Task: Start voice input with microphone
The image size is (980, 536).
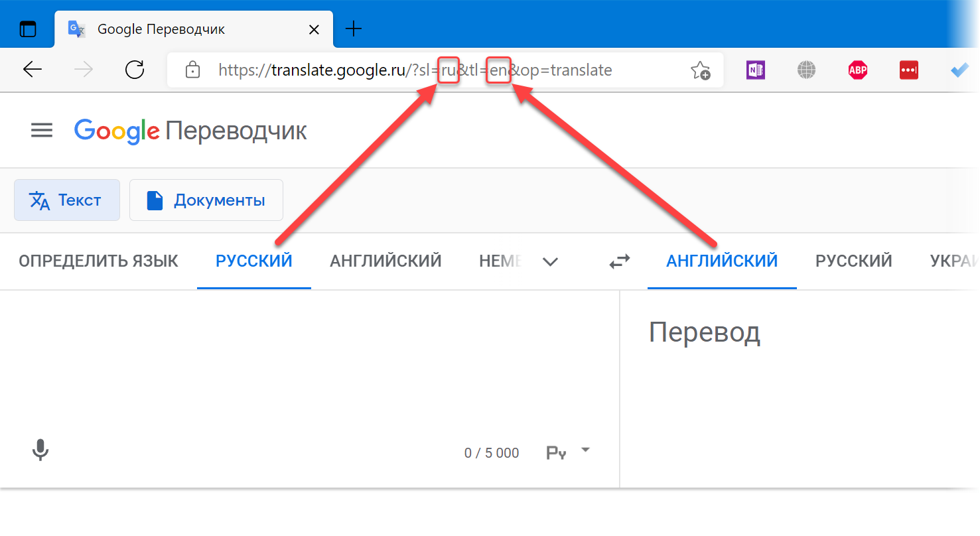Action: pos(40,450)
